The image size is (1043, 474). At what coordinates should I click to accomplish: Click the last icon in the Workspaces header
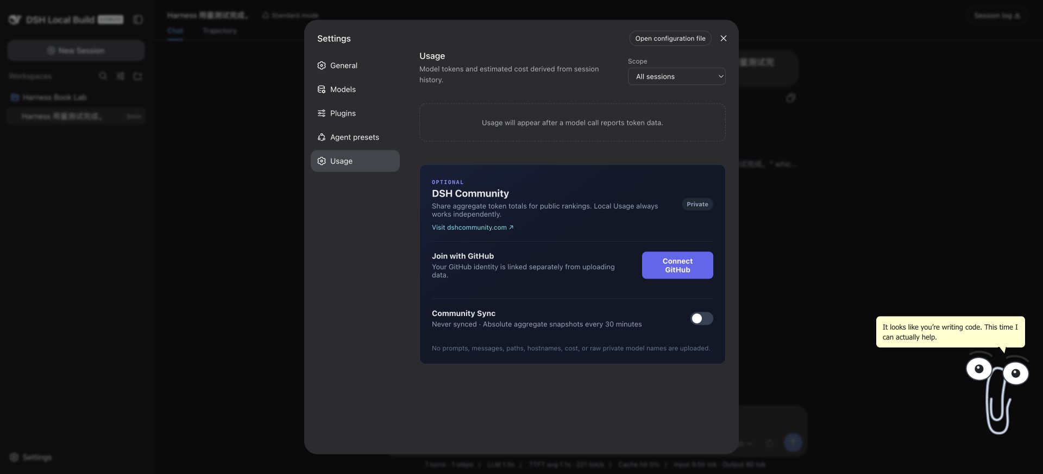pyautogui.click(x=137, y=76)
